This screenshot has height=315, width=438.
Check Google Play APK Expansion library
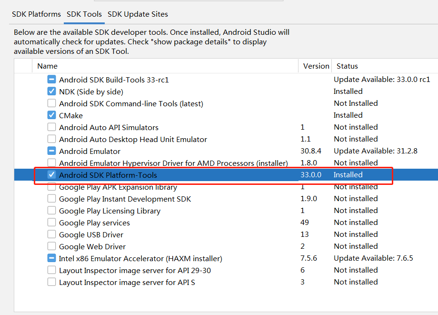coord(51,187)
